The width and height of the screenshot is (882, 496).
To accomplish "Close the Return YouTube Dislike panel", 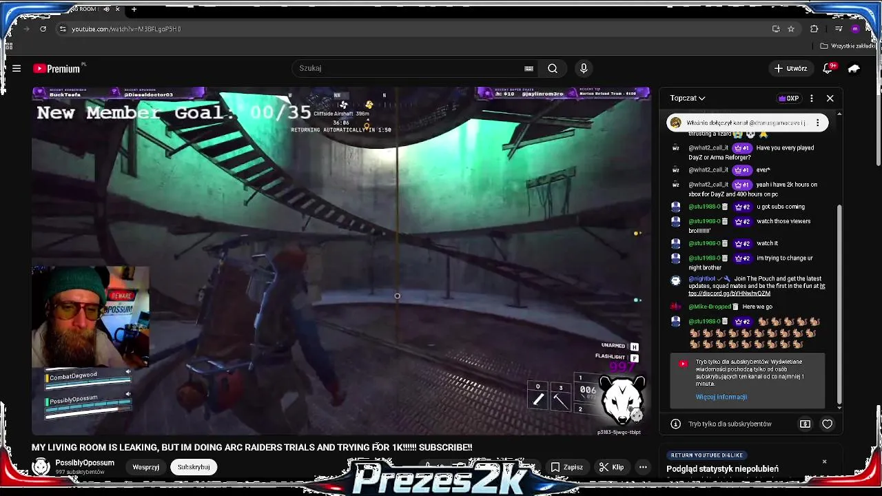I will 824,462.
